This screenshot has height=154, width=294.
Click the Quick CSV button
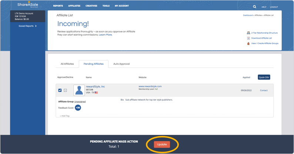[x=264, y=77]
